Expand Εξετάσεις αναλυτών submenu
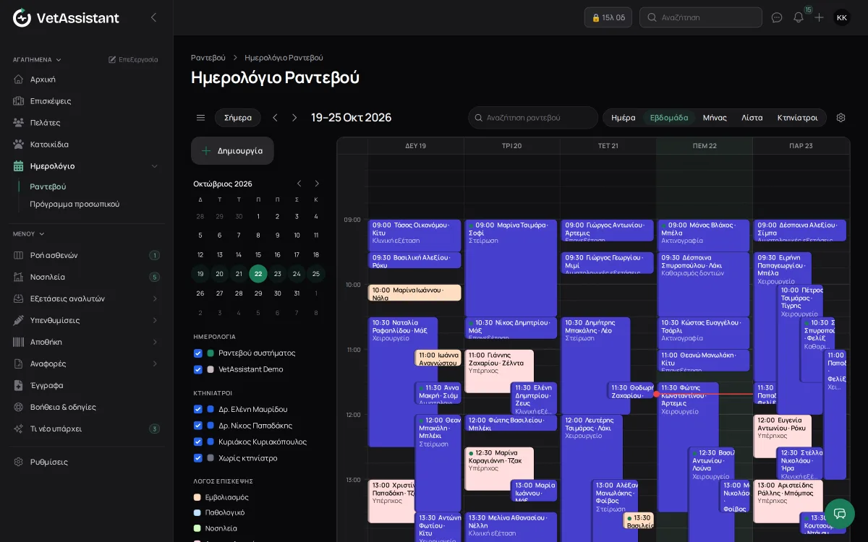868x542 pixels. pos(154,298)
